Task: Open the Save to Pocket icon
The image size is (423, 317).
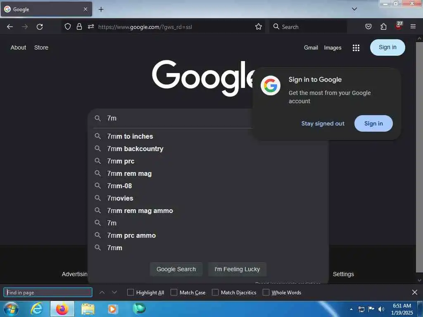Action: (368, 26)
